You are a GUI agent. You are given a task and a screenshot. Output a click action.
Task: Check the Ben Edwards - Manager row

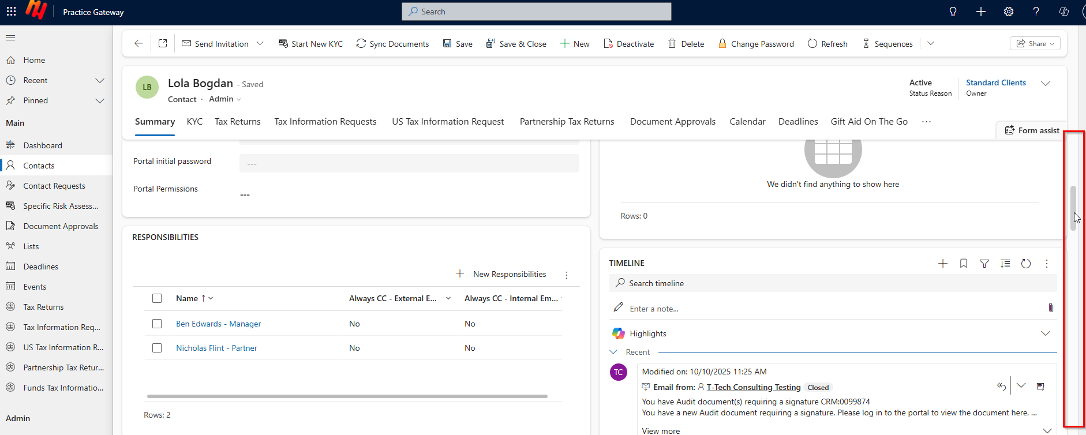click(x=157, y=324)
